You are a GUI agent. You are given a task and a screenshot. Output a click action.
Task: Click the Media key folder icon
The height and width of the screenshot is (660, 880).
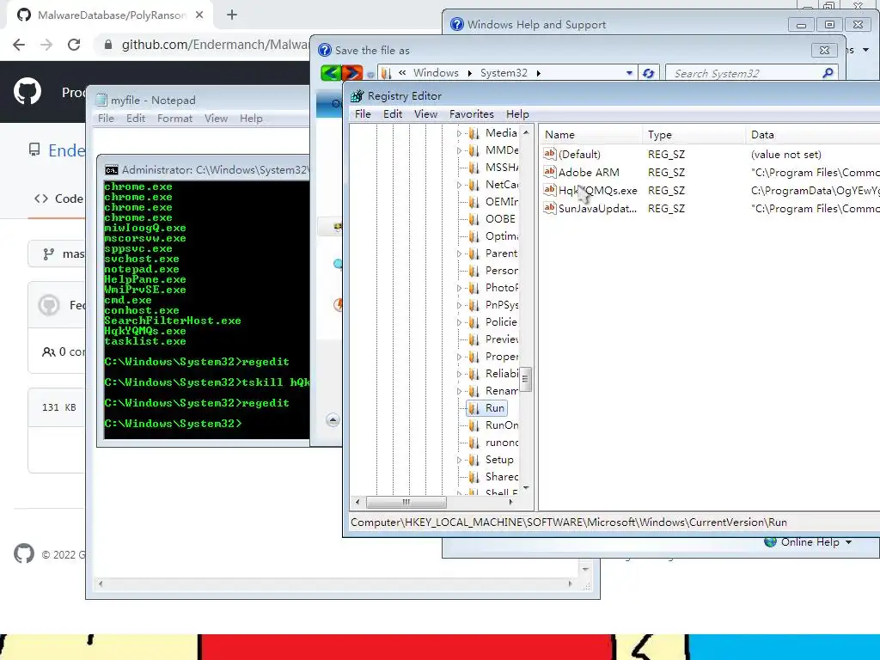tap(474, 133)
